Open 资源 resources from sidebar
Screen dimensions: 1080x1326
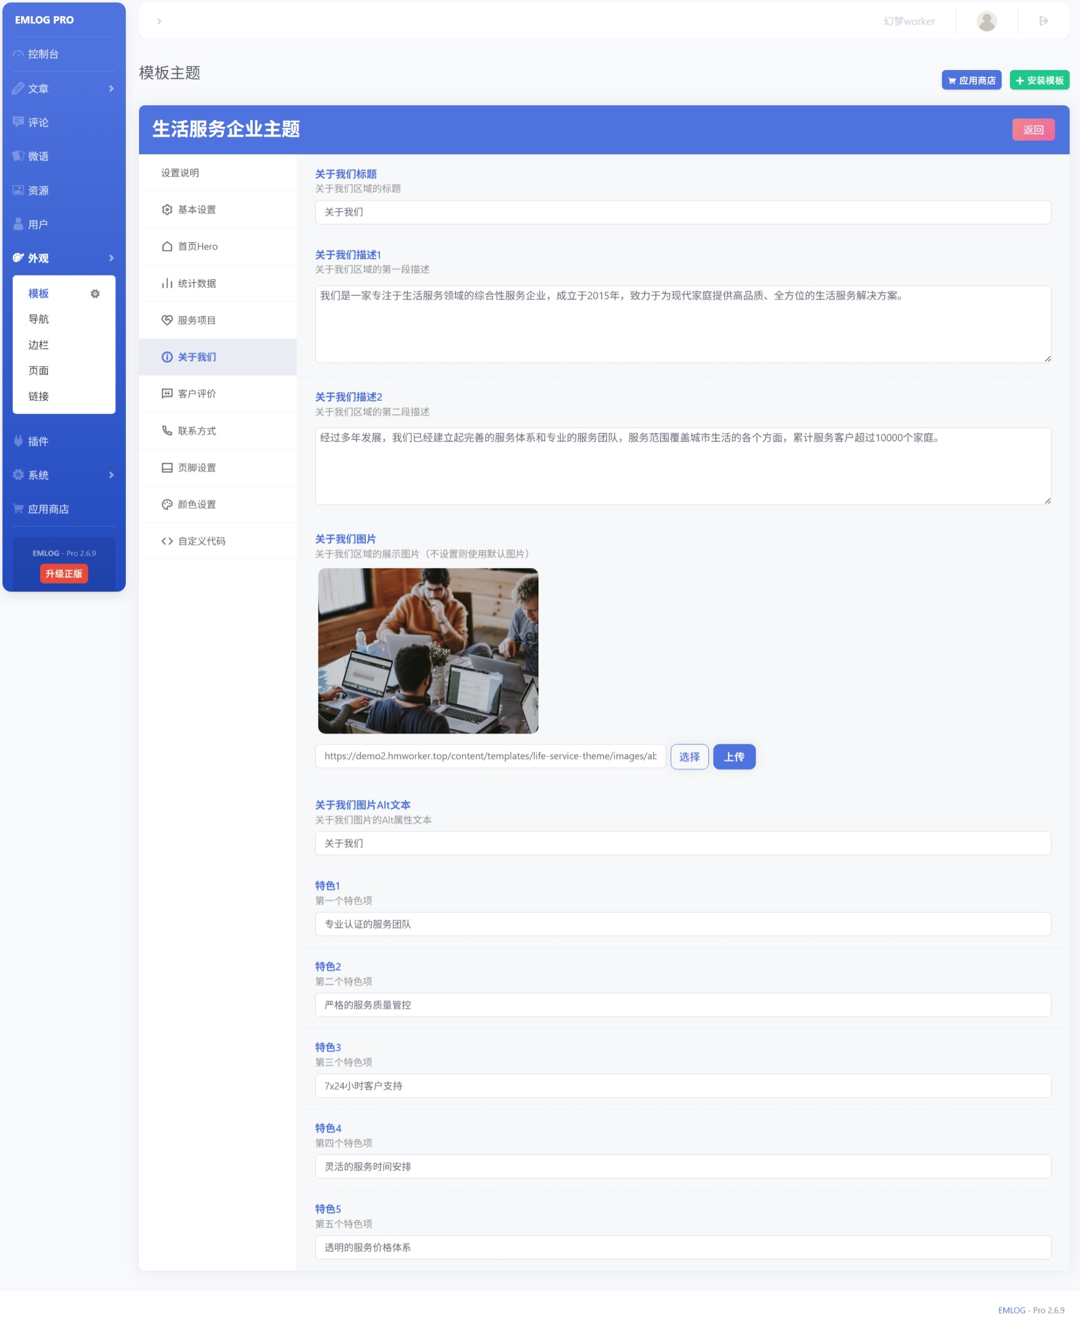[37, 191]
